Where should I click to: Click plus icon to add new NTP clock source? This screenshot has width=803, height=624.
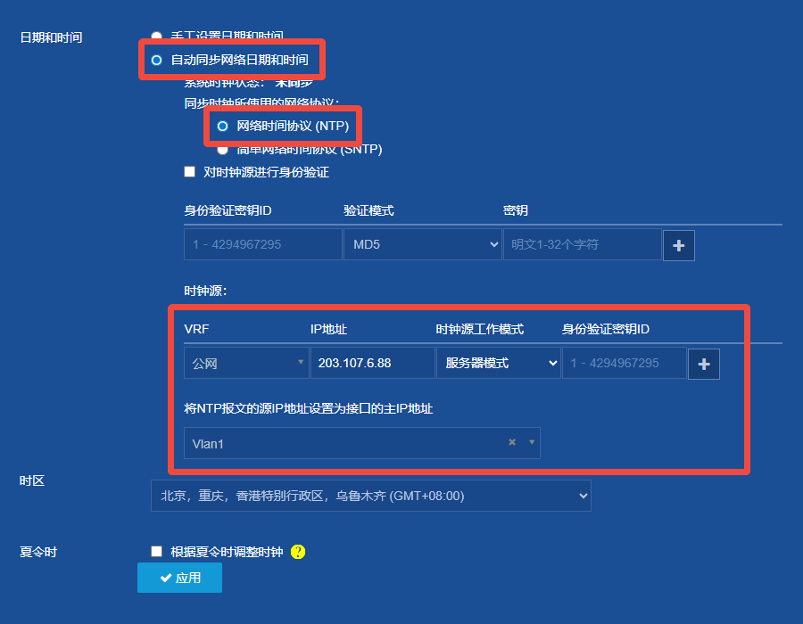[x=704, y=363]
